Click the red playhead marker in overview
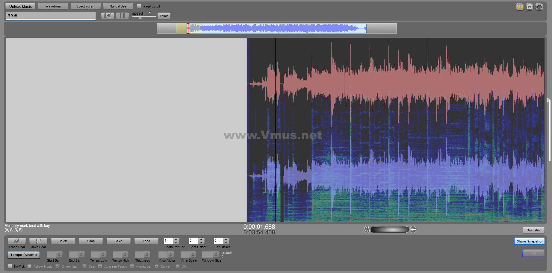 click(188, 28)
